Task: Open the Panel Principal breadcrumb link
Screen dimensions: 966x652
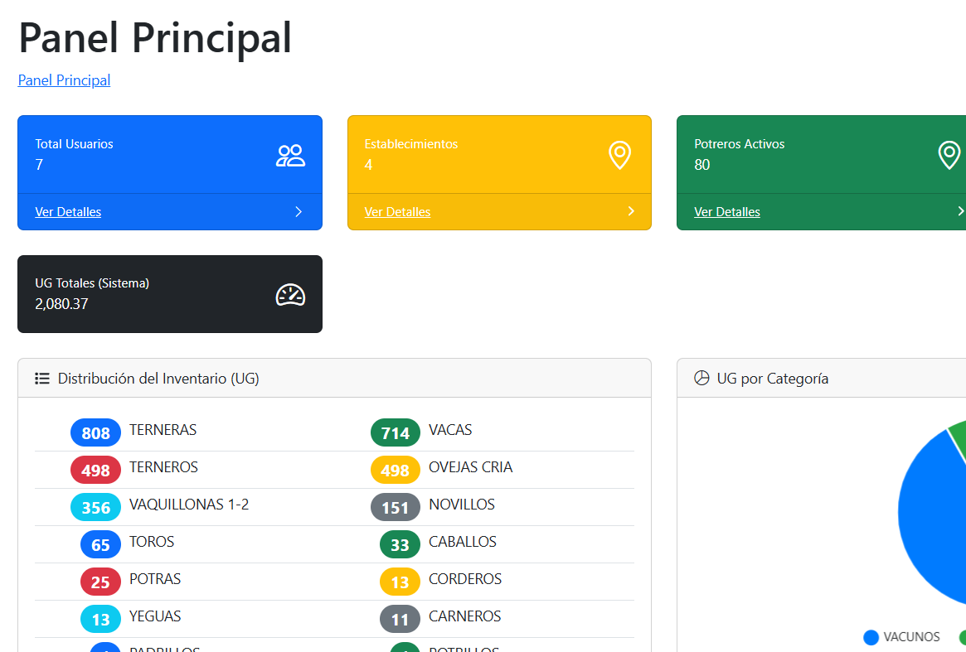Action: click(64, 80)
